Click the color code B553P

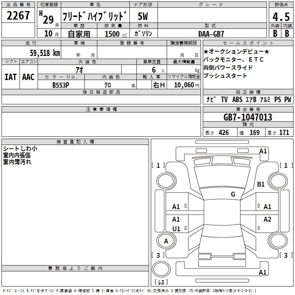coord(61,85)
